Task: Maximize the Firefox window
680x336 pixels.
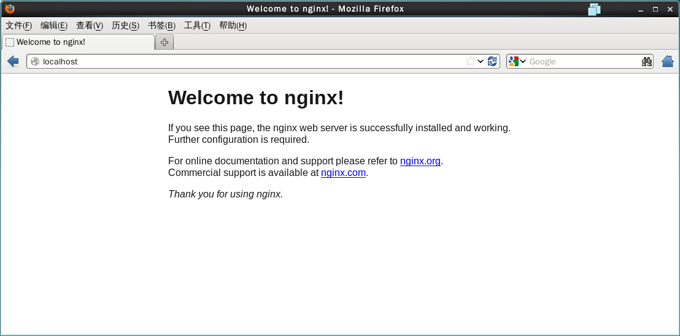Action: coord(655,9)
